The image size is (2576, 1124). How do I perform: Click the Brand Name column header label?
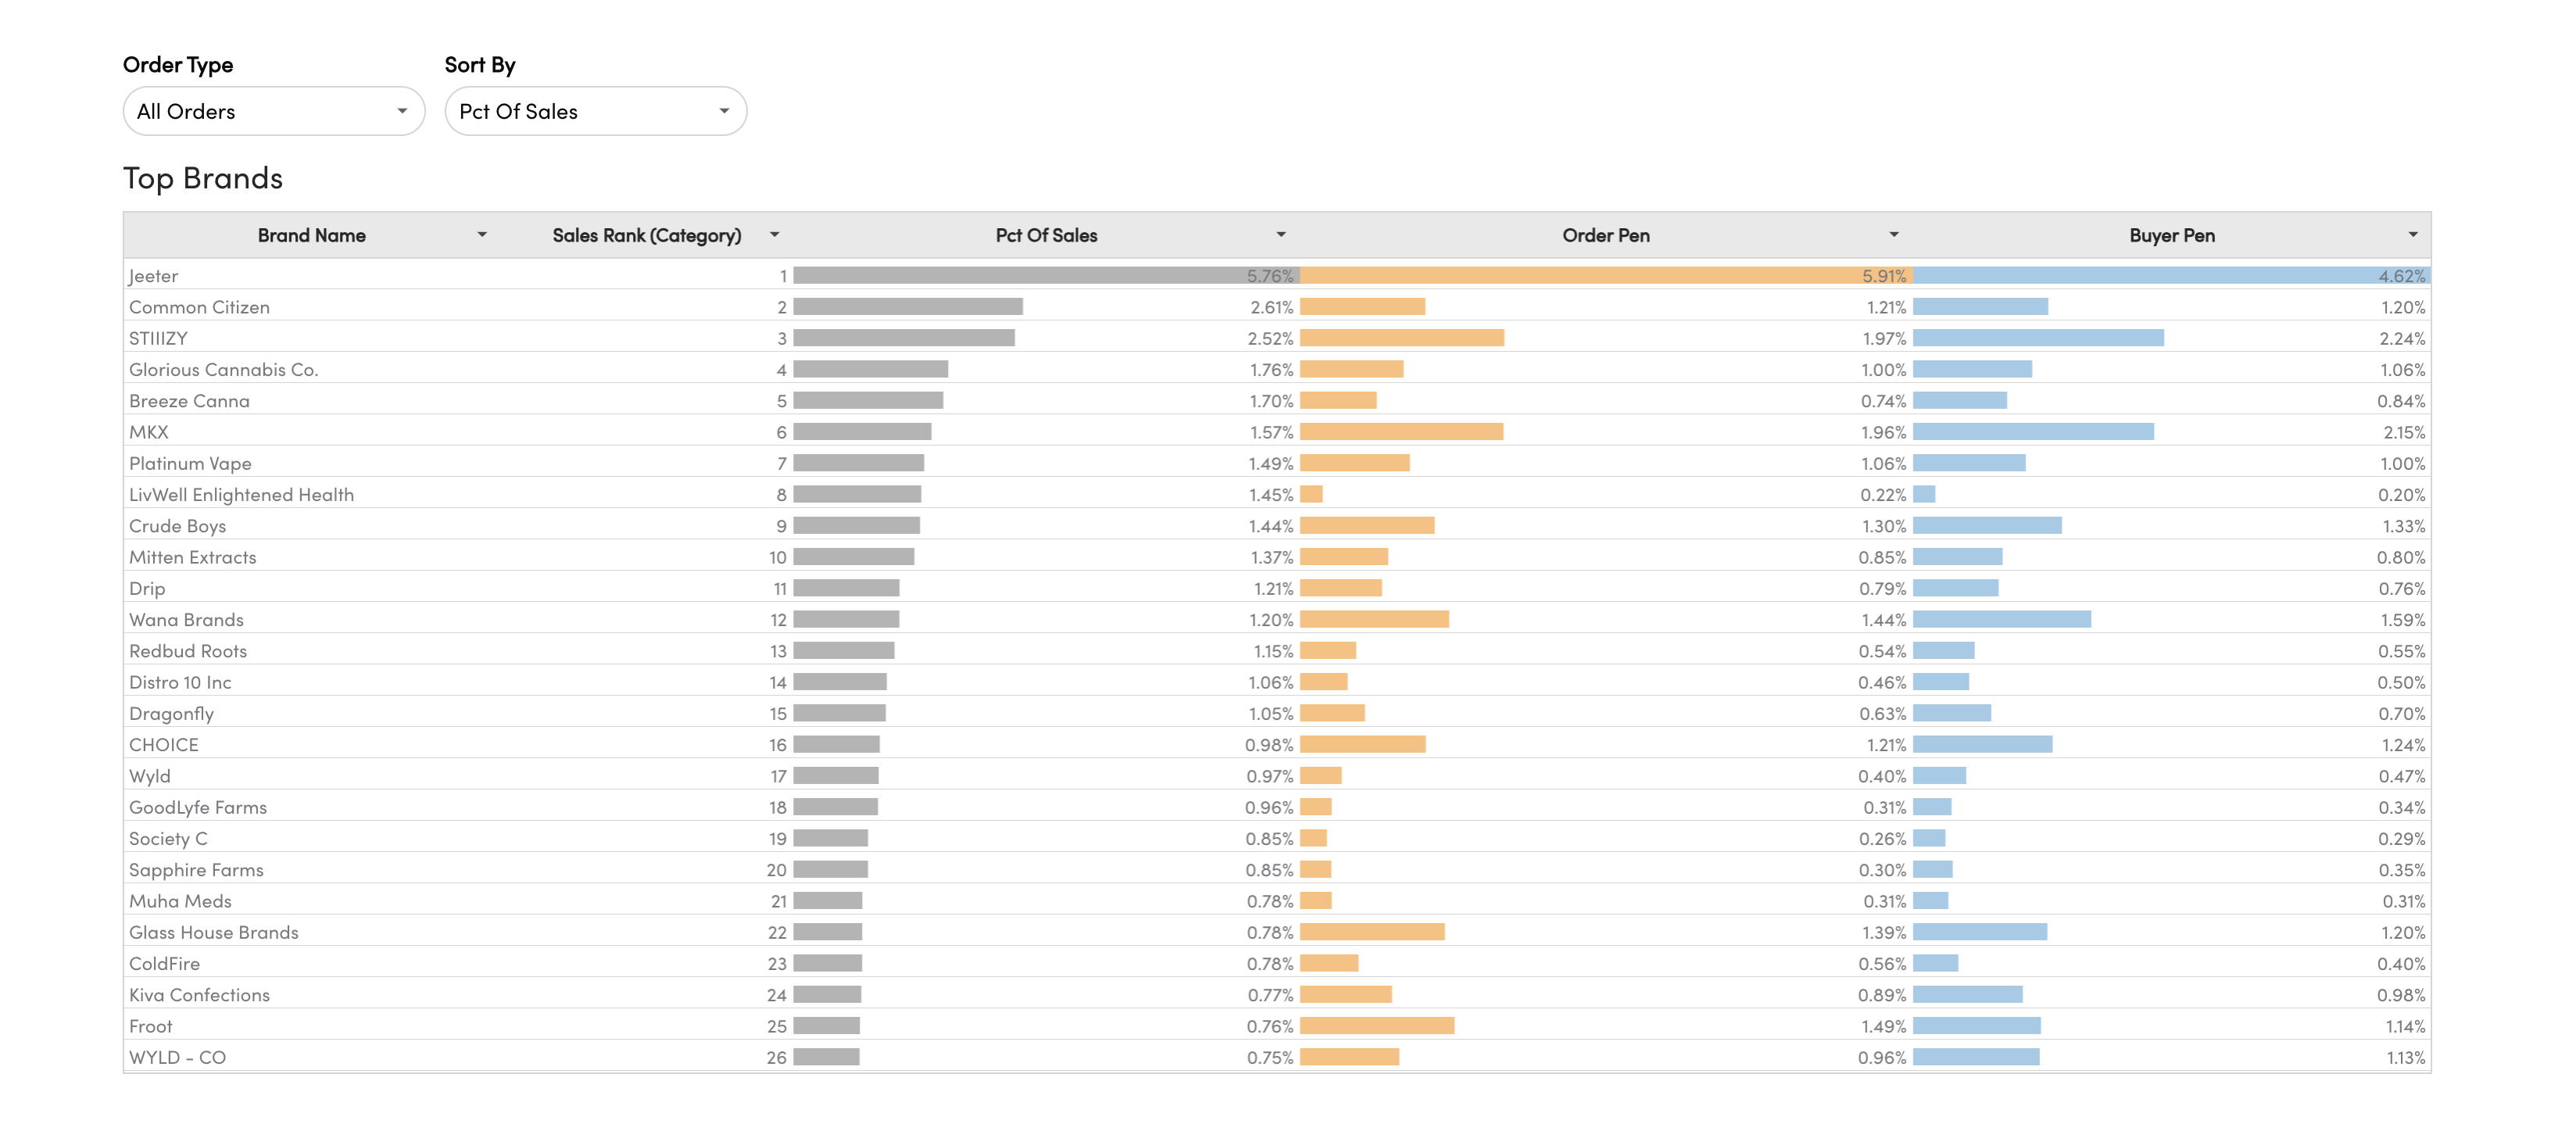pos(312,235)
